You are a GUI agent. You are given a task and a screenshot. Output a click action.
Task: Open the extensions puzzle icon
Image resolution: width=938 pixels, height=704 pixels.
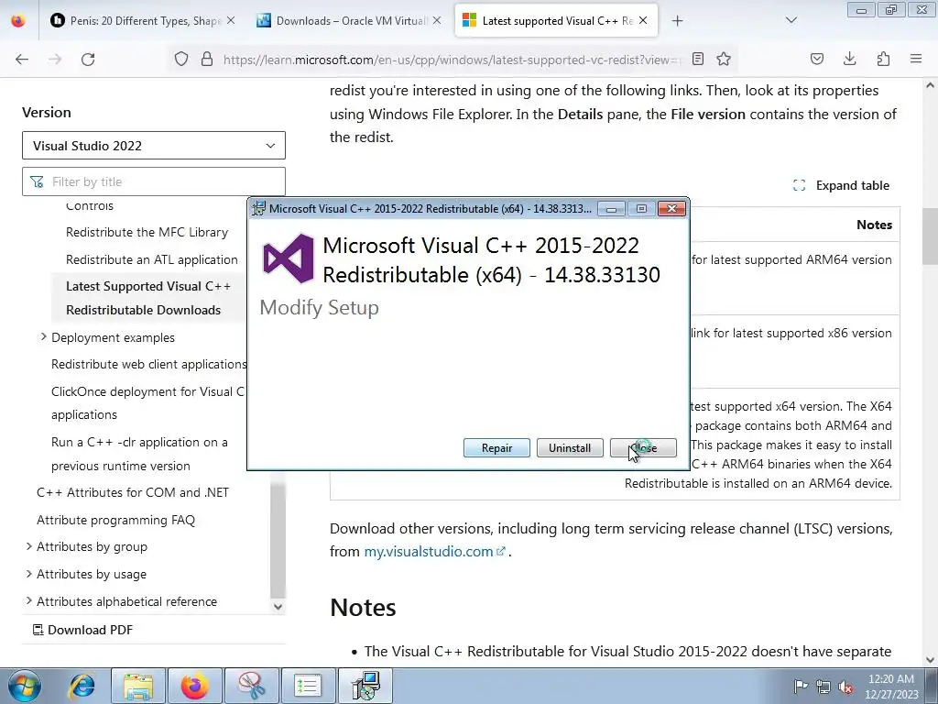point(883,59)
